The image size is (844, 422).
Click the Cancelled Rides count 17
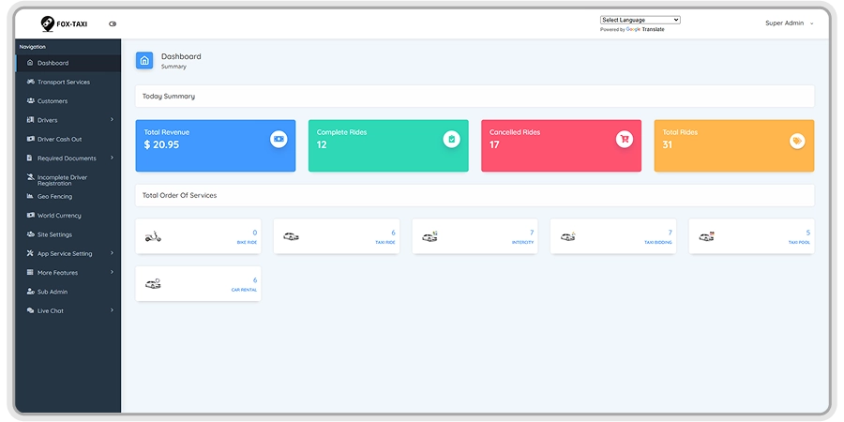coord(494,144)
